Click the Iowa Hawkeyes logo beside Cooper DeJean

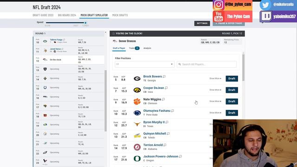137,90
